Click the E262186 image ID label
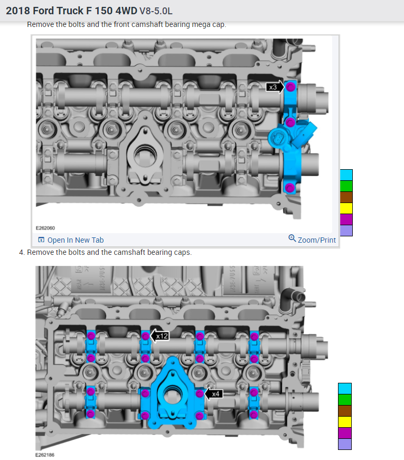 [45, 455]
